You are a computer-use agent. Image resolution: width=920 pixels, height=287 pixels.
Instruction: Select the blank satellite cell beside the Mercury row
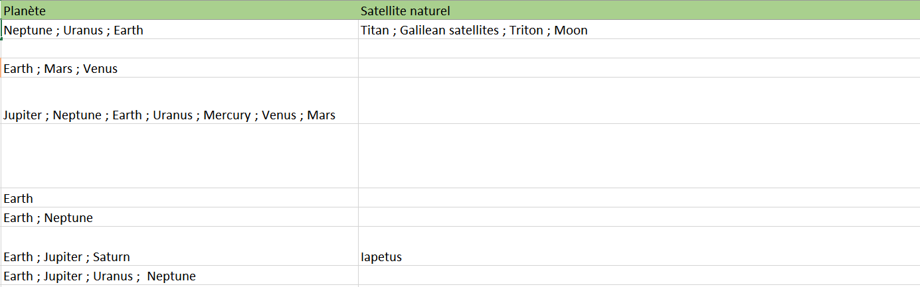point(638,101)
